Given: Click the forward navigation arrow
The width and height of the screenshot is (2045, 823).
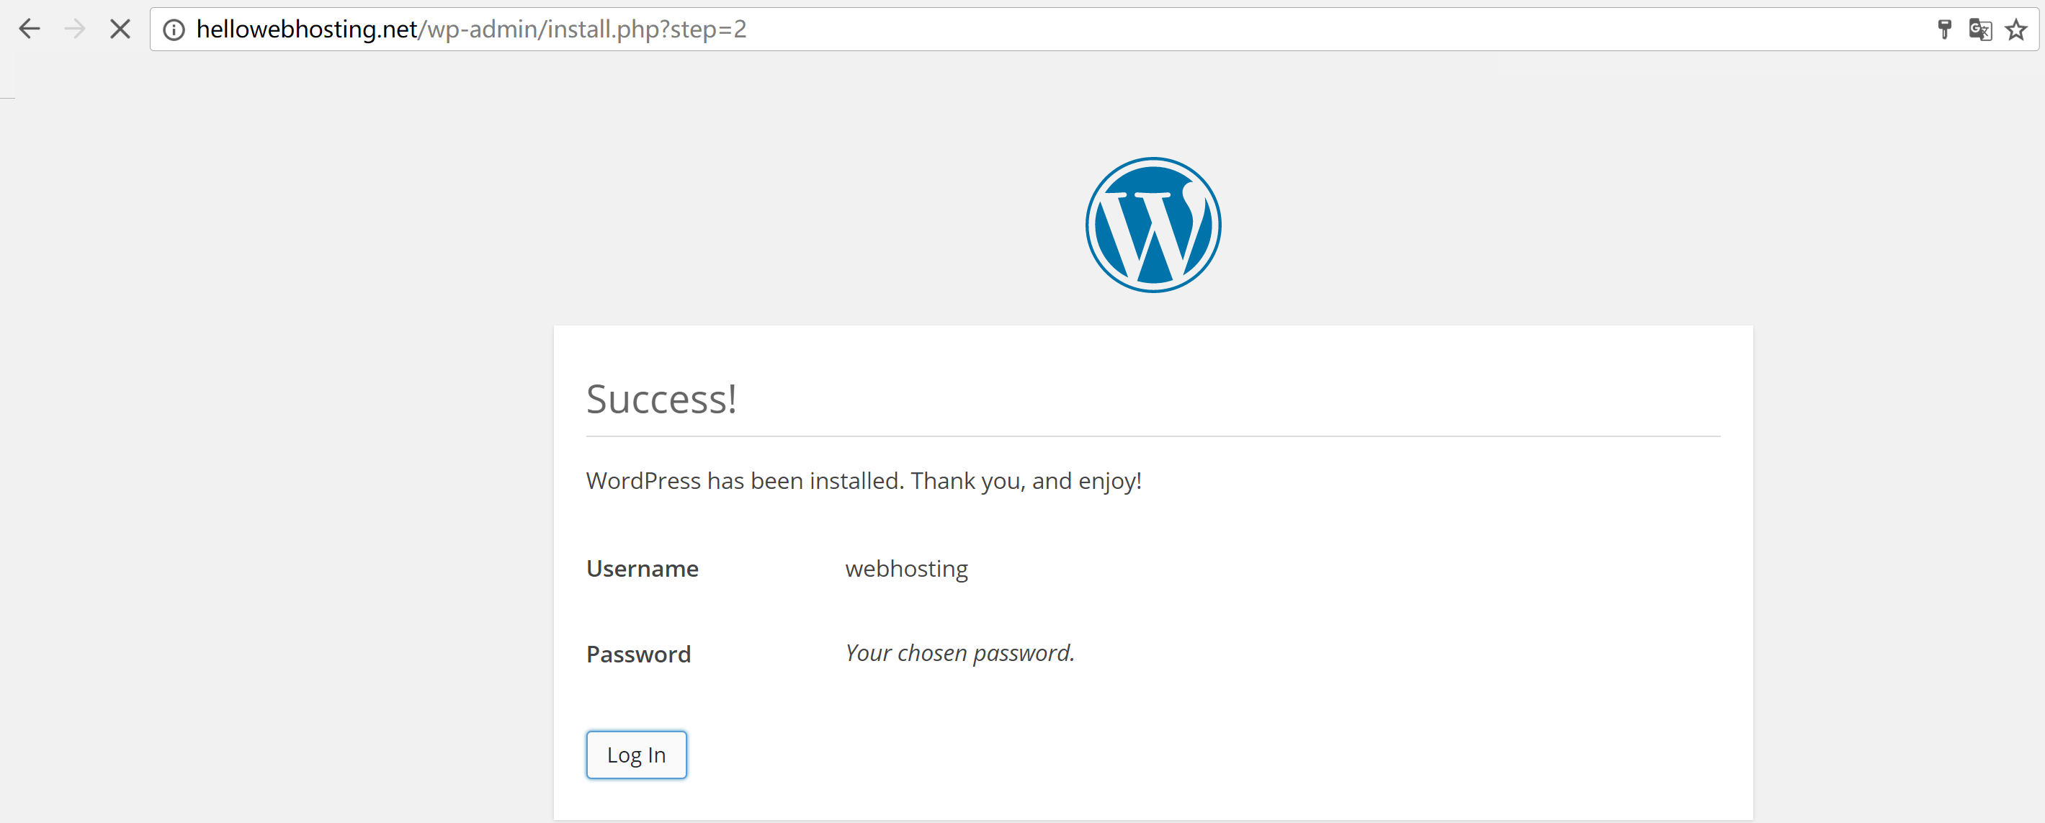Looking at the screenshot, I should click(75, 30).
